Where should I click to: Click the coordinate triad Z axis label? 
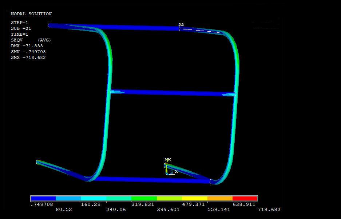pos(171,172)
